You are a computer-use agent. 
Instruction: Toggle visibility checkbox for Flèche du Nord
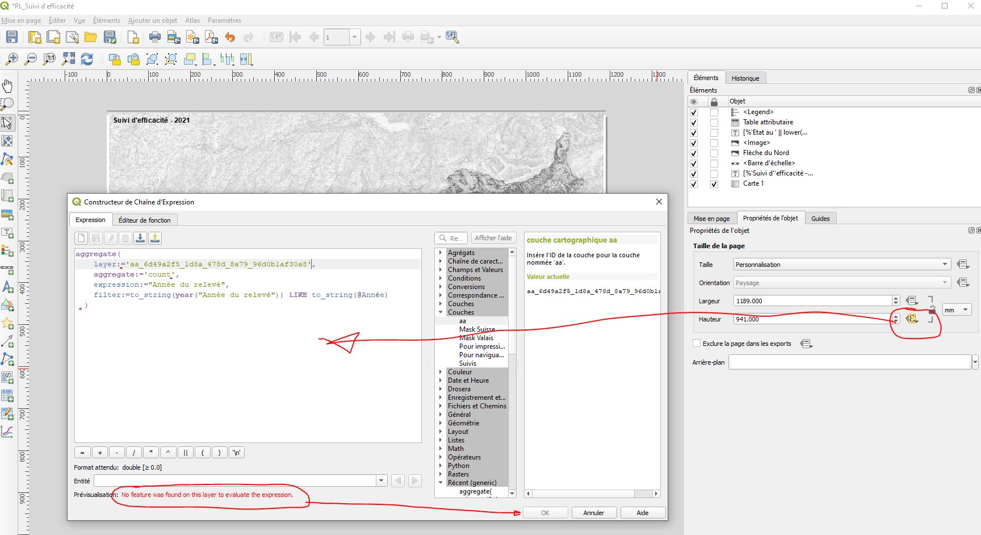point(694,153)
